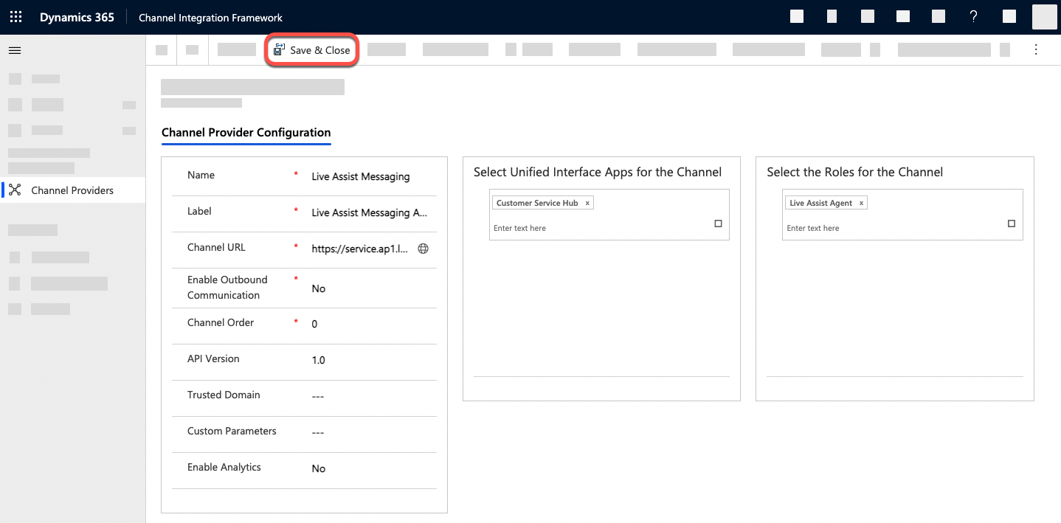Open the Channel Integration Framework app title

point(210,18)
